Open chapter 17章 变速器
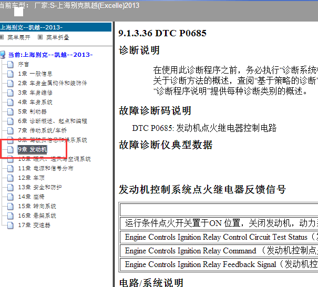This screenshot has width=318, height=287. pos(34,225)
